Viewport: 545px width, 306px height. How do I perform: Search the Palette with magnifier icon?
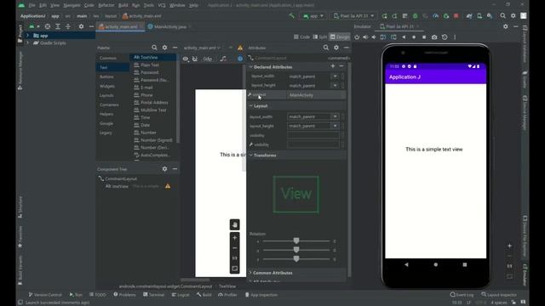154,48
